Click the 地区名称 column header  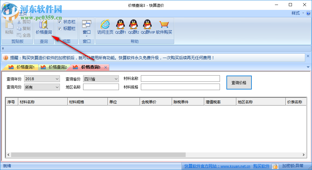(x=261, y=102)
